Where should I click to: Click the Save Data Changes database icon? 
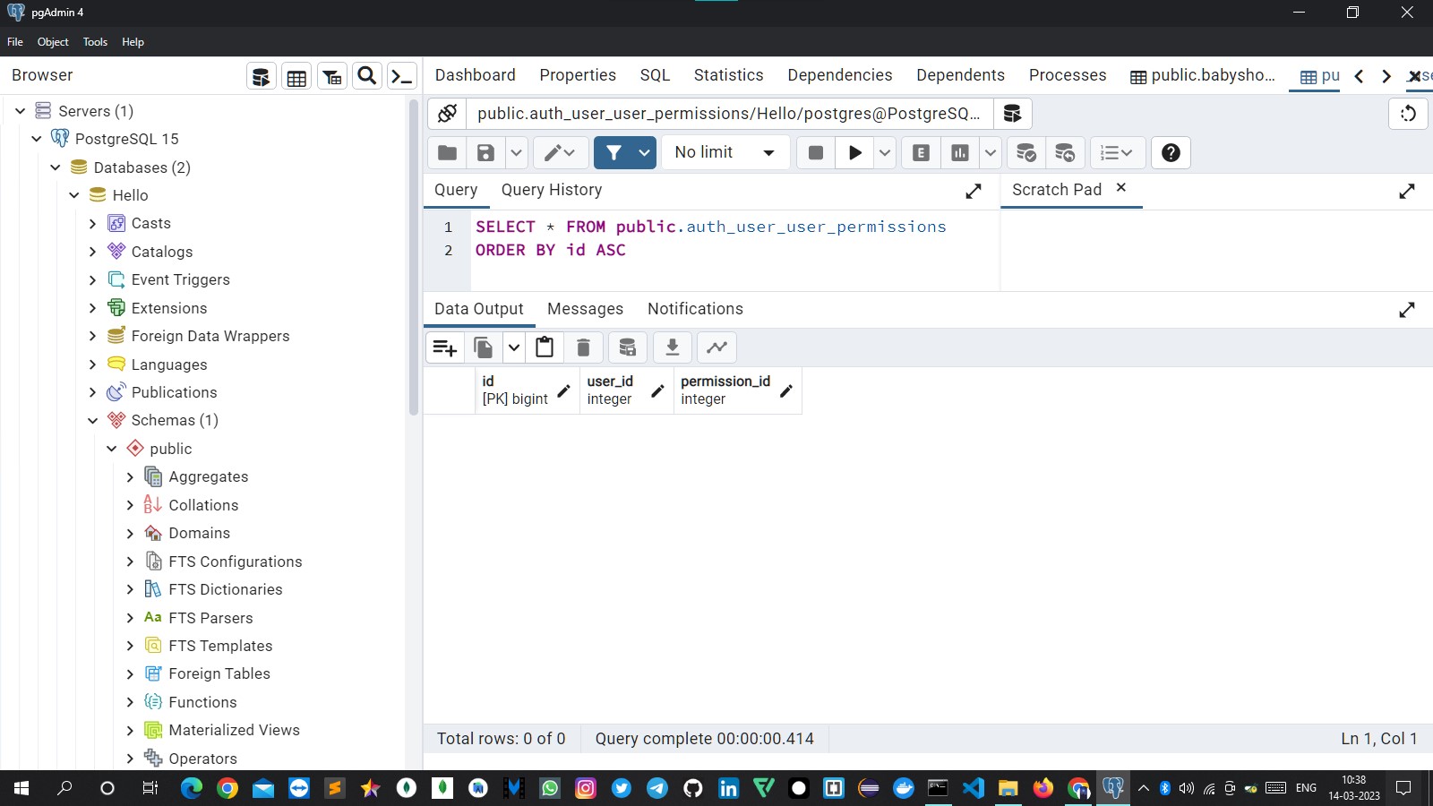tap(628, 347)
